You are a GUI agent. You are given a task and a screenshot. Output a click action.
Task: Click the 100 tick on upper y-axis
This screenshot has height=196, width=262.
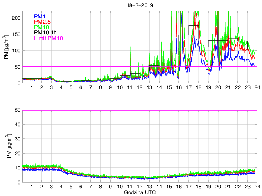[x=16, y=51]
